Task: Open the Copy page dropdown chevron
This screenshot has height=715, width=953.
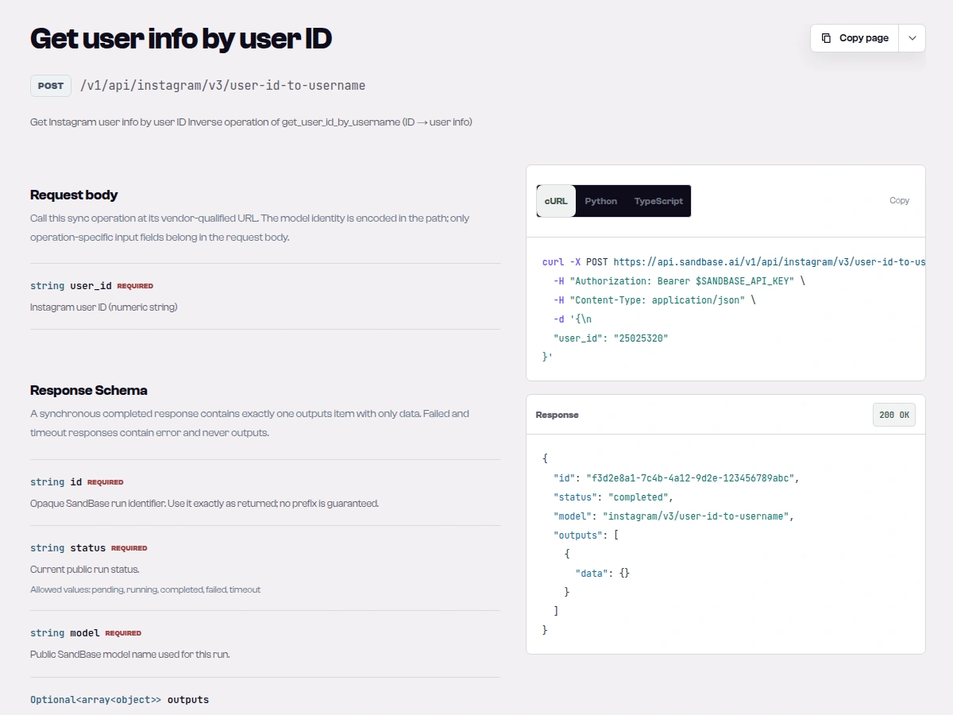Action: pos(912,38)
